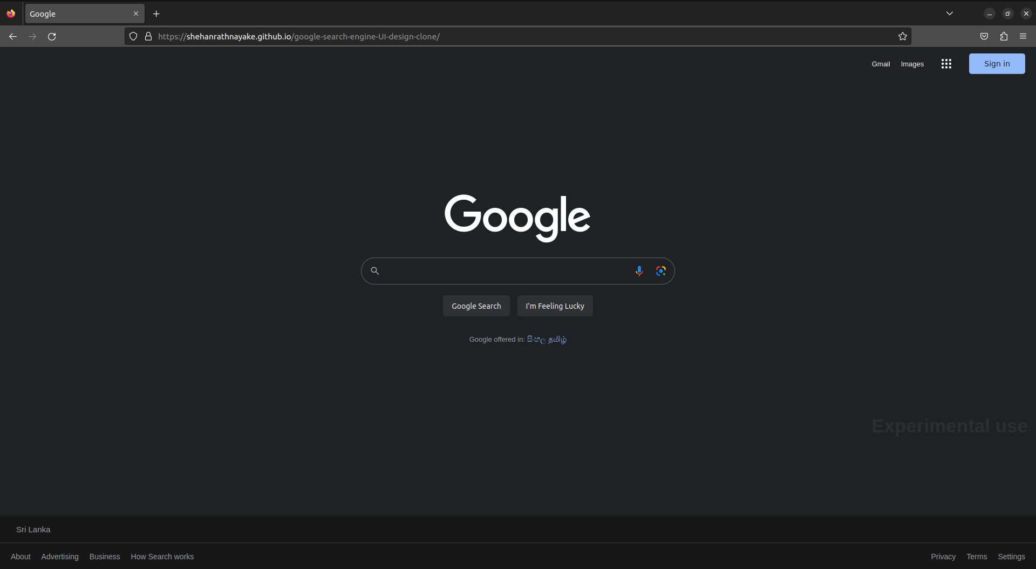Open a new tab with plus button
The width and height of the screenshot is (1036, 569).
tap(156, 14)
